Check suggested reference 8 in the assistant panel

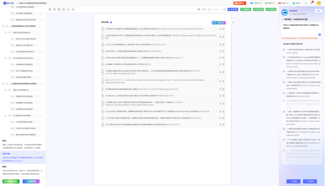(x=284, y=129)
